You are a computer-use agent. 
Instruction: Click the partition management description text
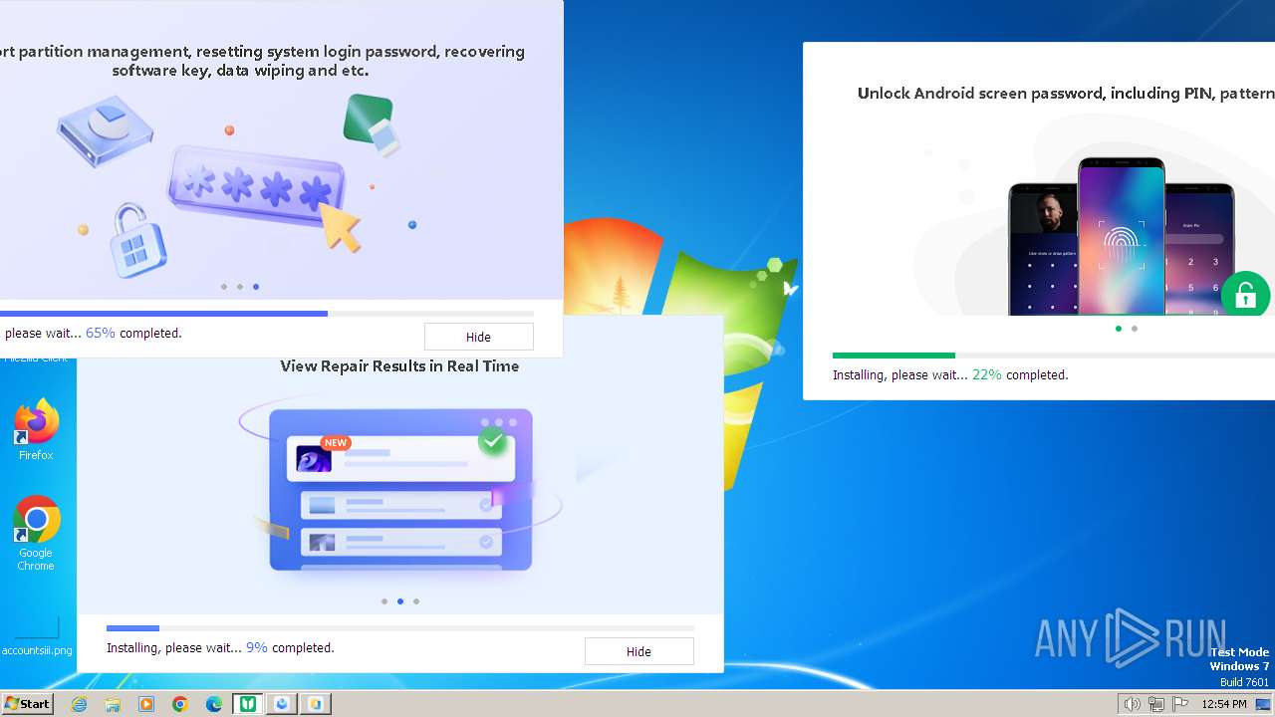tap(261, 61)
